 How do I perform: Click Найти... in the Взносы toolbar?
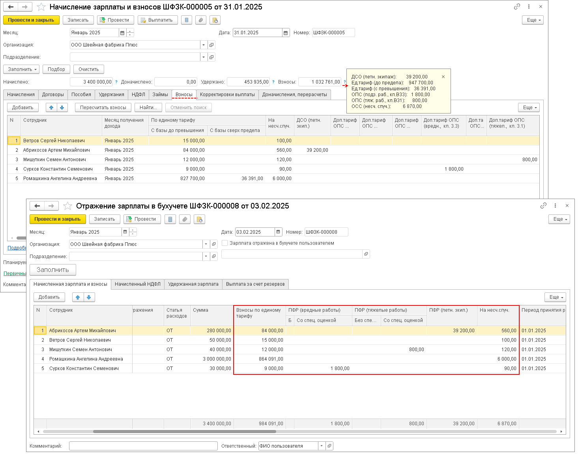148,108
